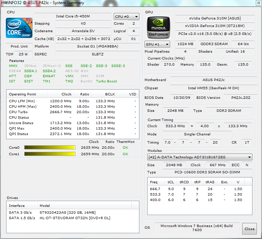Click the Operating Point column header

tap(27, 94)
